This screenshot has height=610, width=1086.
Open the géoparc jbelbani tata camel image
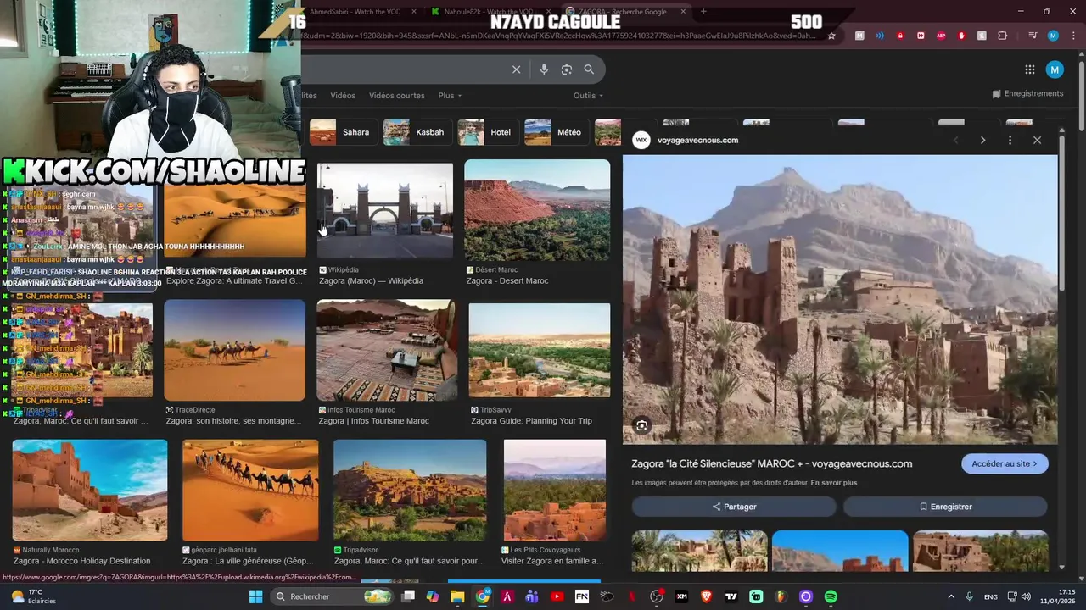pos(250,490)
